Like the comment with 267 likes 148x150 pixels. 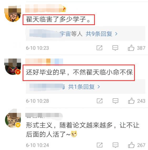point(131,145)
